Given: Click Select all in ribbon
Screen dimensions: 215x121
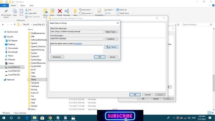Looking at the screenshot, I should click(x=122, y=10).
